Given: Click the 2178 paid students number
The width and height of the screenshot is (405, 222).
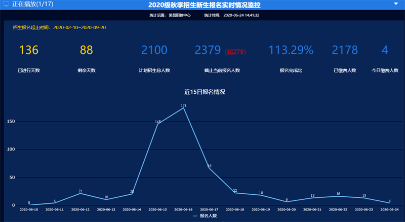Looking at the screenshot, I should click(x=345, y=50).
